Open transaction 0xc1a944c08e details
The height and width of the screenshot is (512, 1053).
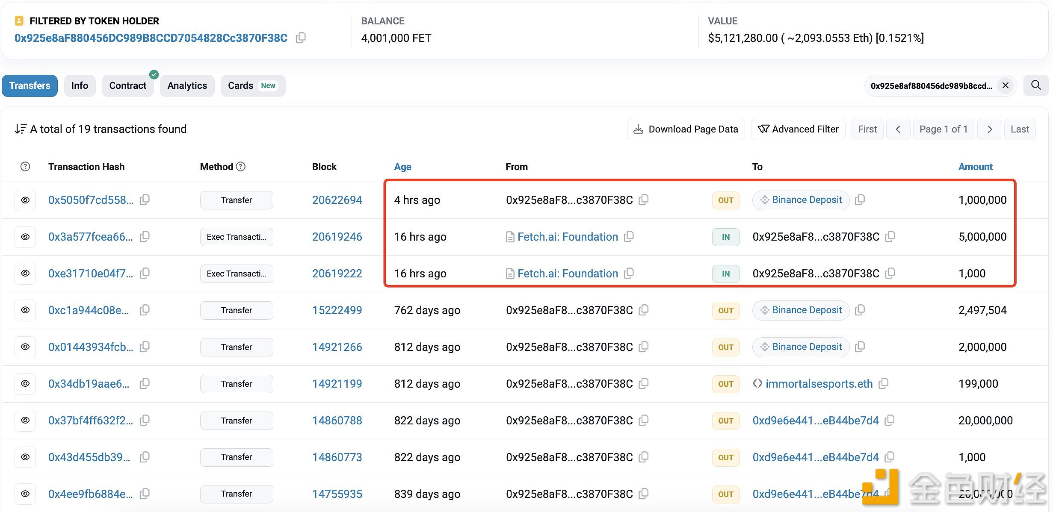pos(88,310)
